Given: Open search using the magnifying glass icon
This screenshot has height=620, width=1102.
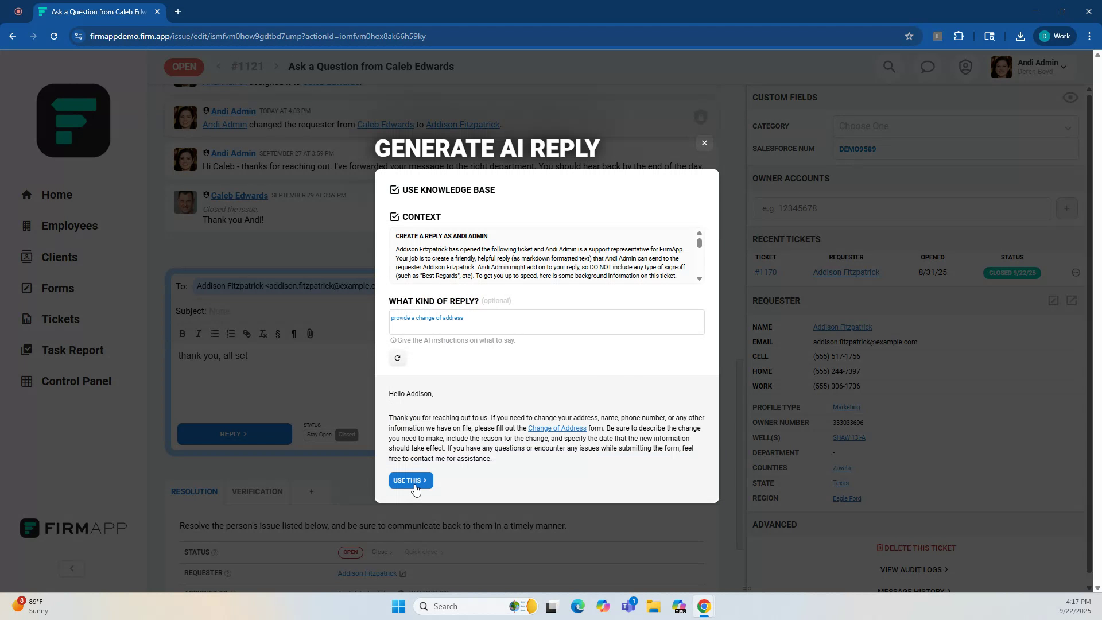Looking at the screenshot, I should [x=888, y=67].
